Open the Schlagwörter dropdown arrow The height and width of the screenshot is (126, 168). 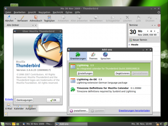tap(121, 19)
